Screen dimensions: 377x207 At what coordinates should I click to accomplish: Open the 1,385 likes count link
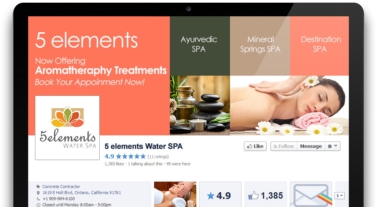(x=114, y=164)
